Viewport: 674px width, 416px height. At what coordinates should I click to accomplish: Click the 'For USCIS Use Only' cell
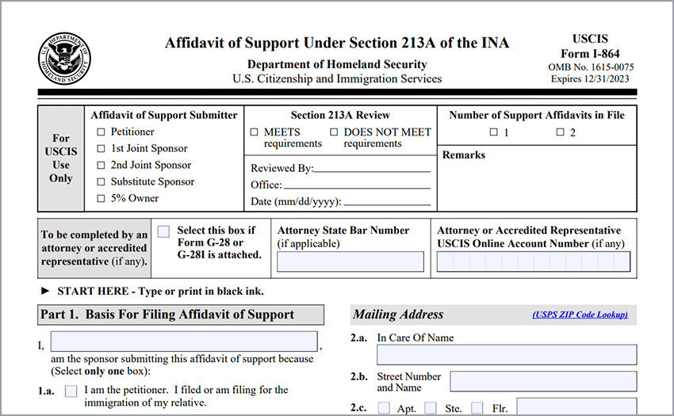[x=61, y=158]
